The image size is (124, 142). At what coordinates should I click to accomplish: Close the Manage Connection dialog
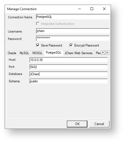click(104, 9)
